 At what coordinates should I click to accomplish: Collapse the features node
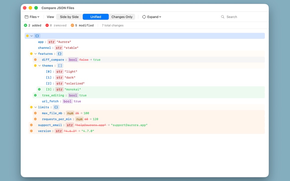pyautogui.click(x=35, y=54)
